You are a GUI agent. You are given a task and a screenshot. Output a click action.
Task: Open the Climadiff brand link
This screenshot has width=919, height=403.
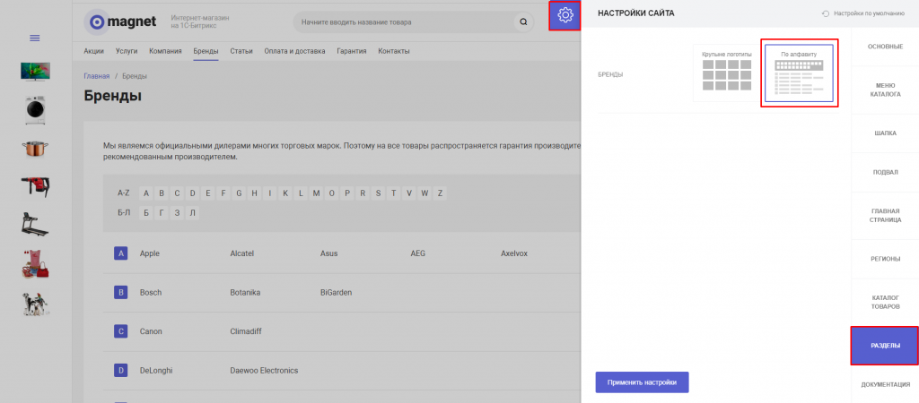point(246,331)
